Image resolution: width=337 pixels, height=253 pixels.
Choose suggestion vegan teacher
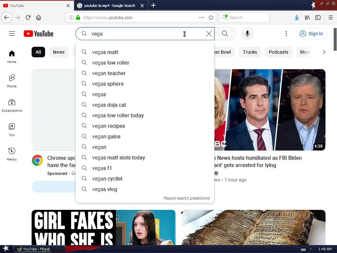145,73
